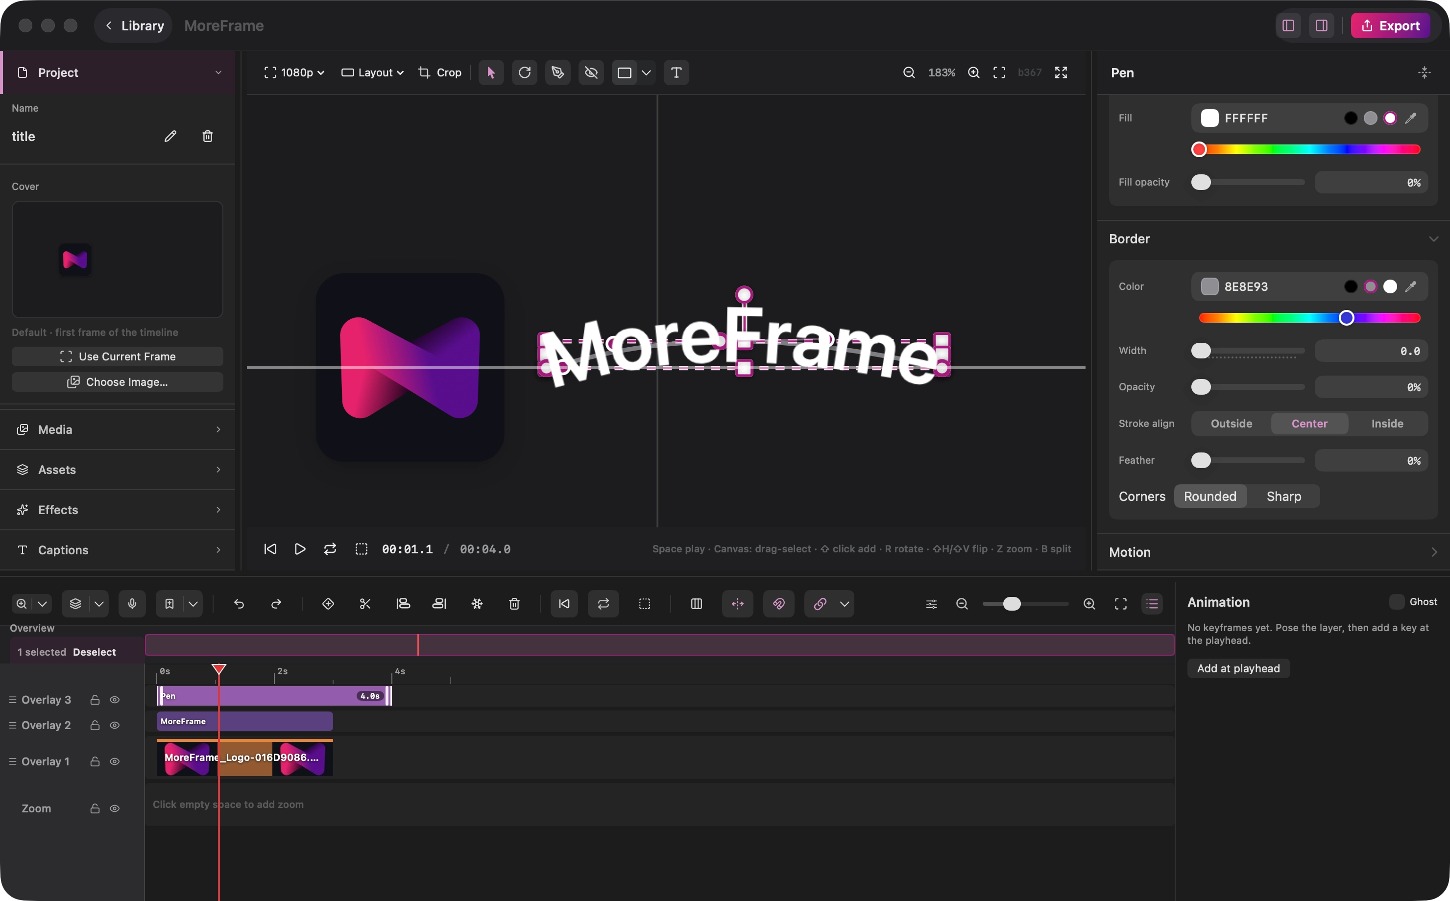Select the rectangle shape tool
Screen dimensions: 1450x901
pyautogui.click(x=625, y=72)
